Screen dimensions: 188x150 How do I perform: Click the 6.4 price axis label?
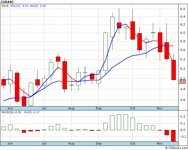(x=183, y=17)
